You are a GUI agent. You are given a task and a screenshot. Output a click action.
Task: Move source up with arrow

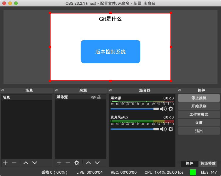88,163
